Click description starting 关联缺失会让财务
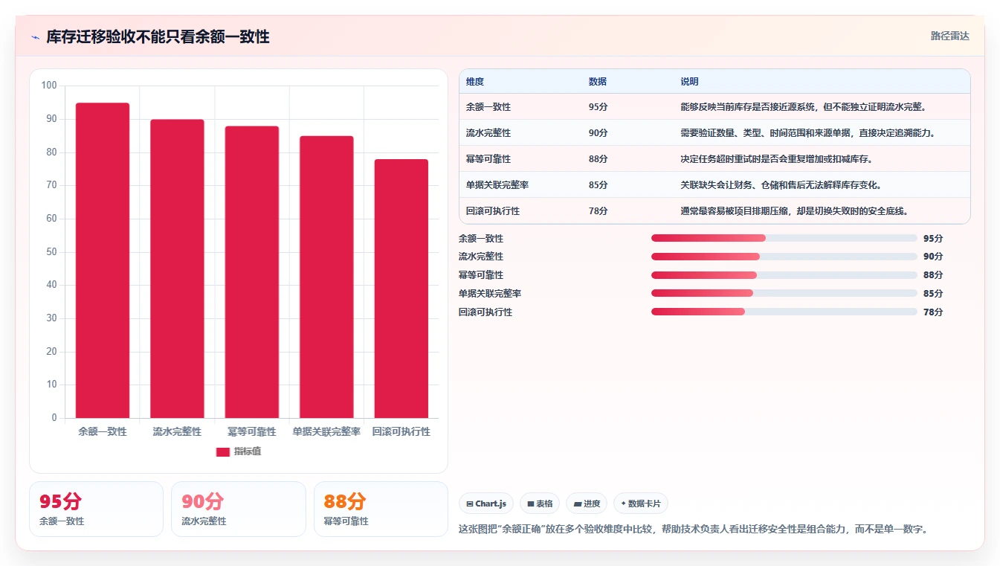Image resolution: width=1000 pixels, height=566 pixels. [781, 185]
